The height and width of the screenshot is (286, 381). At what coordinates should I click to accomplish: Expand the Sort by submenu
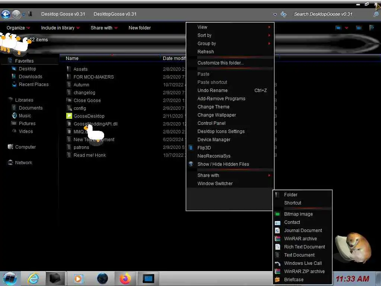(230, 35)
